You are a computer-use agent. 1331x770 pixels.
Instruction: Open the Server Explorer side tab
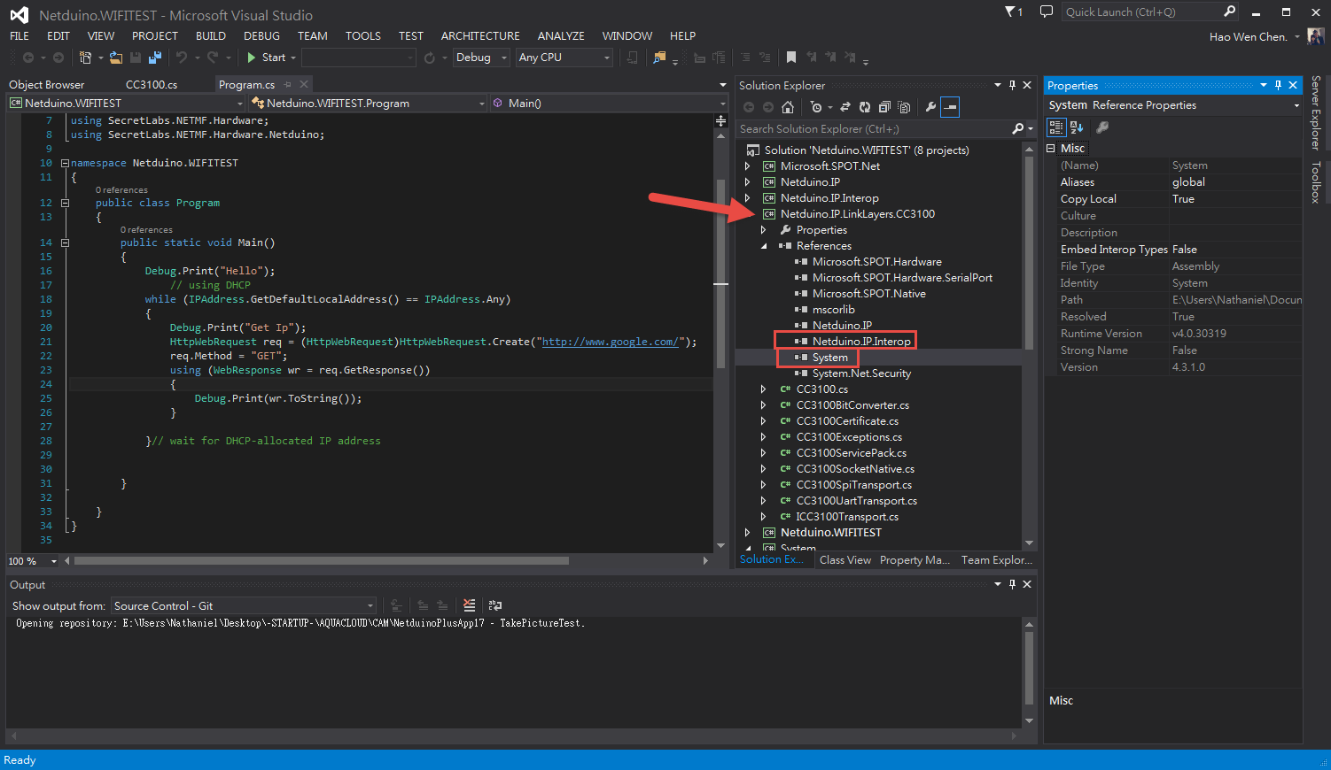(x=1316, y=112)
